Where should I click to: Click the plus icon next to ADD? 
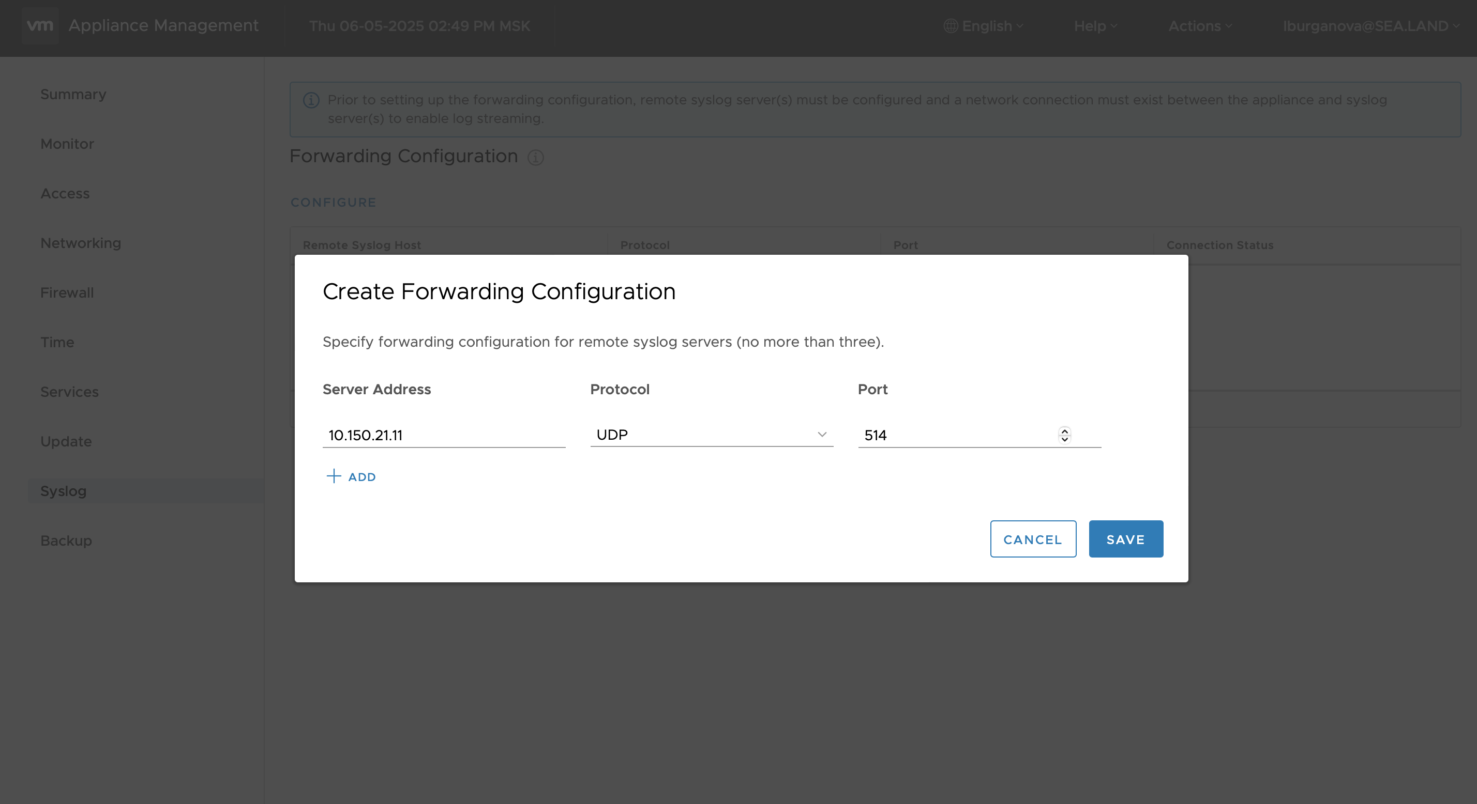334,476
